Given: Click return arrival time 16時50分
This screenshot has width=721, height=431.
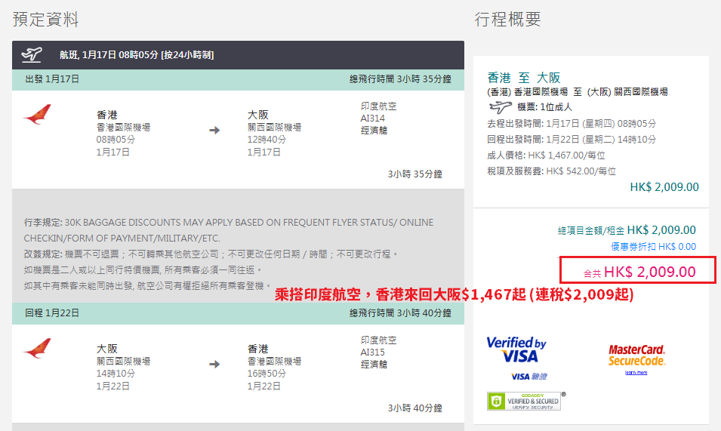Looking at the screenshot, I should (x=267, y=373).
